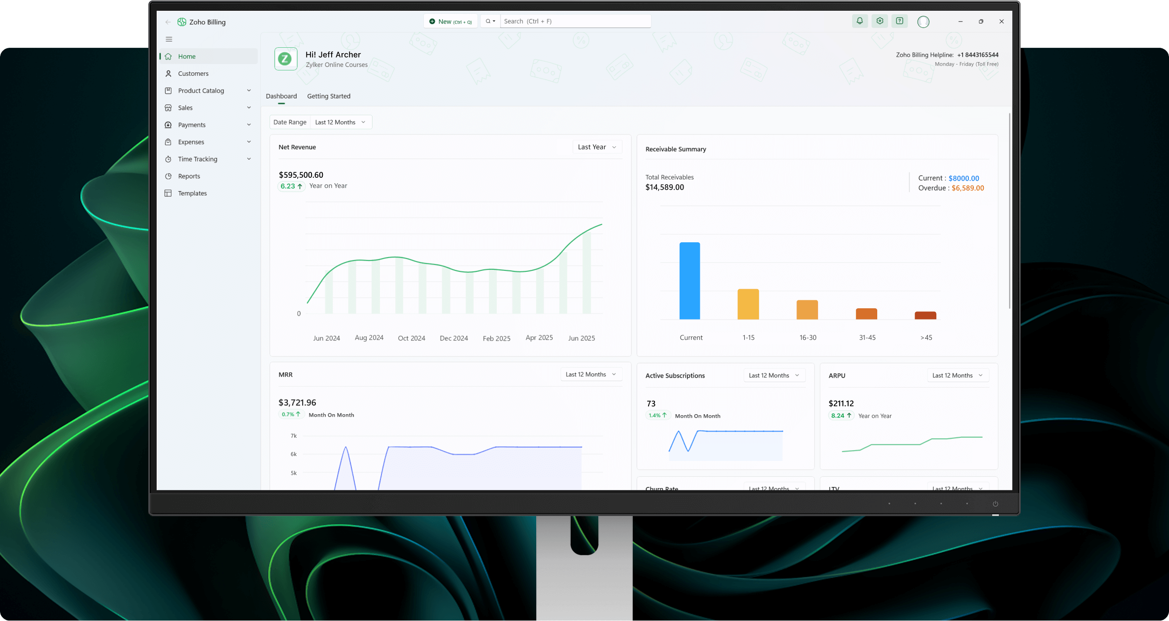Change Net Revenue period from Last Year
This screenshot has height=621, width=1169.
(597, 147)
